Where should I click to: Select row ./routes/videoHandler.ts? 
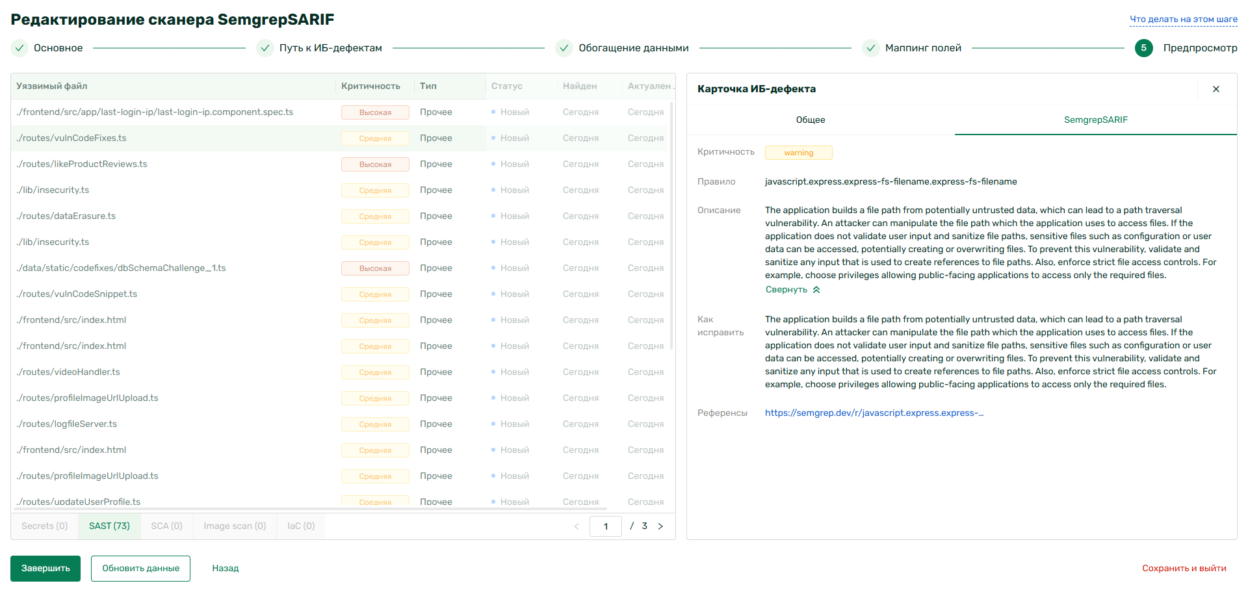pos(340,372)
